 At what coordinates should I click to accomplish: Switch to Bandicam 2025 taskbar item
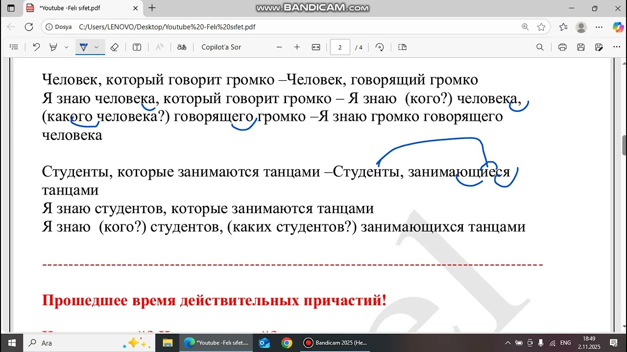(336, 343)
